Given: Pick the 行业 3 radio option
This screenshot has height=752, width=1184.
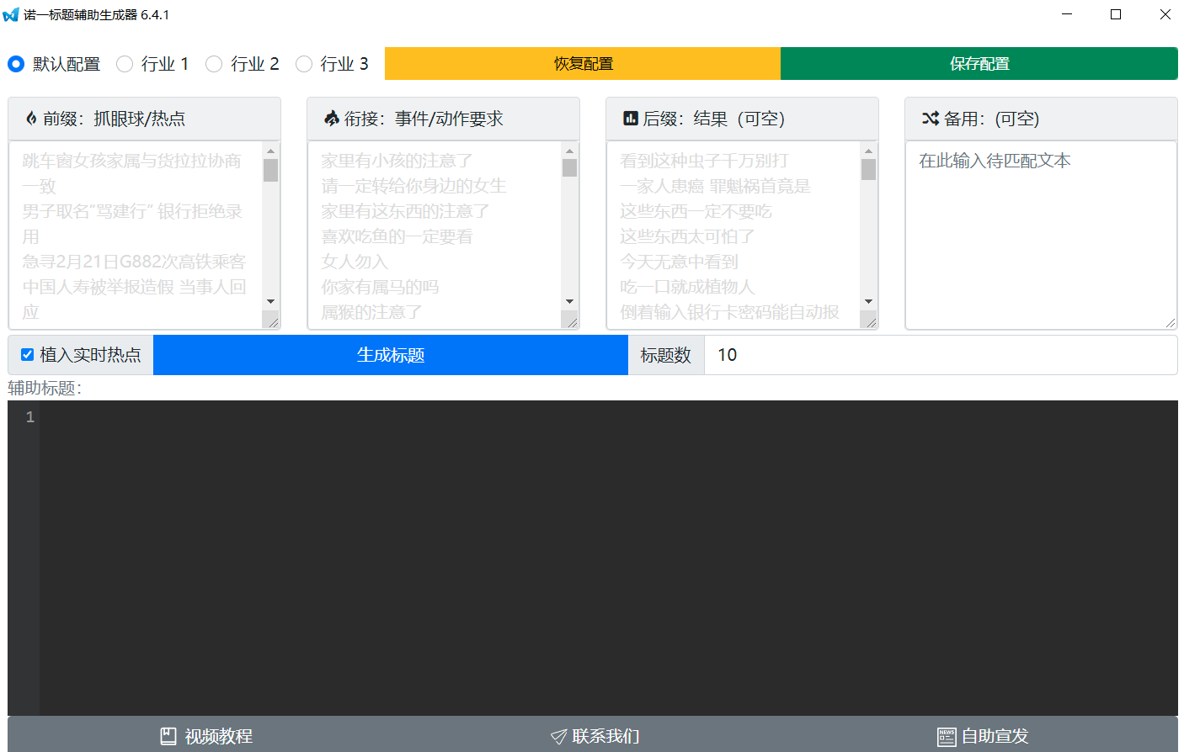Looking at the screenshot, I should point(304,64).
